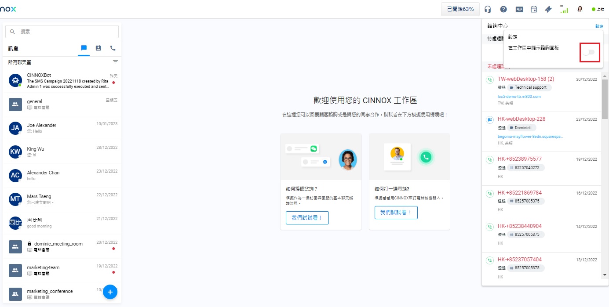This screenshot has height=307, width=609.
Task: Open Alexander Chan conversation
Action: [62, 175]
